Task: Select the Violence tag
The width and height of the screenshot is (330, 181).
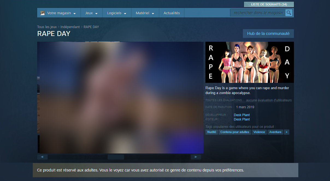Action: point(259,132)
